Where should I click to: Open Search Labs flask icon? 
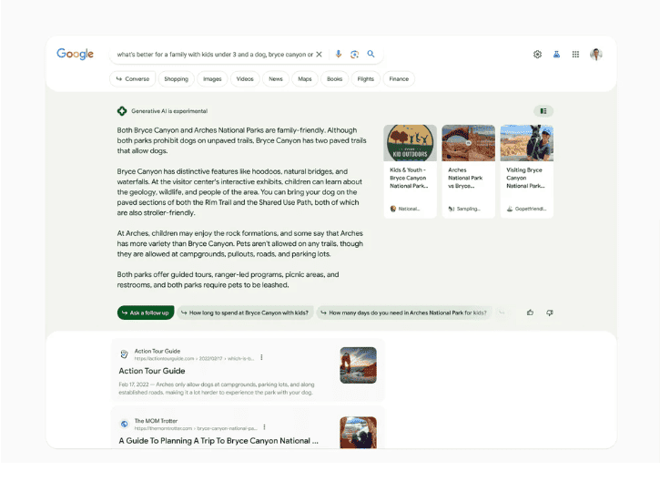pos(556,55)
